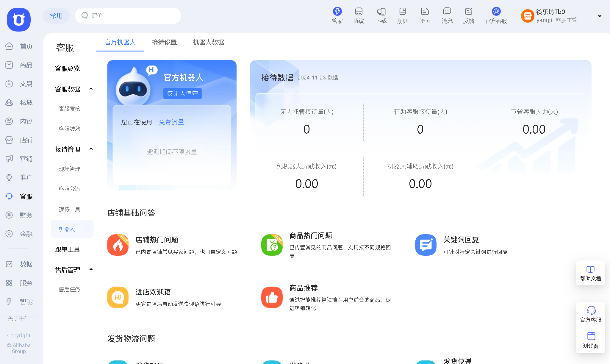The width and height of the screenshot is (610, 364).
Task: Collapse the 接待管理 menu section
Action: 91,149
